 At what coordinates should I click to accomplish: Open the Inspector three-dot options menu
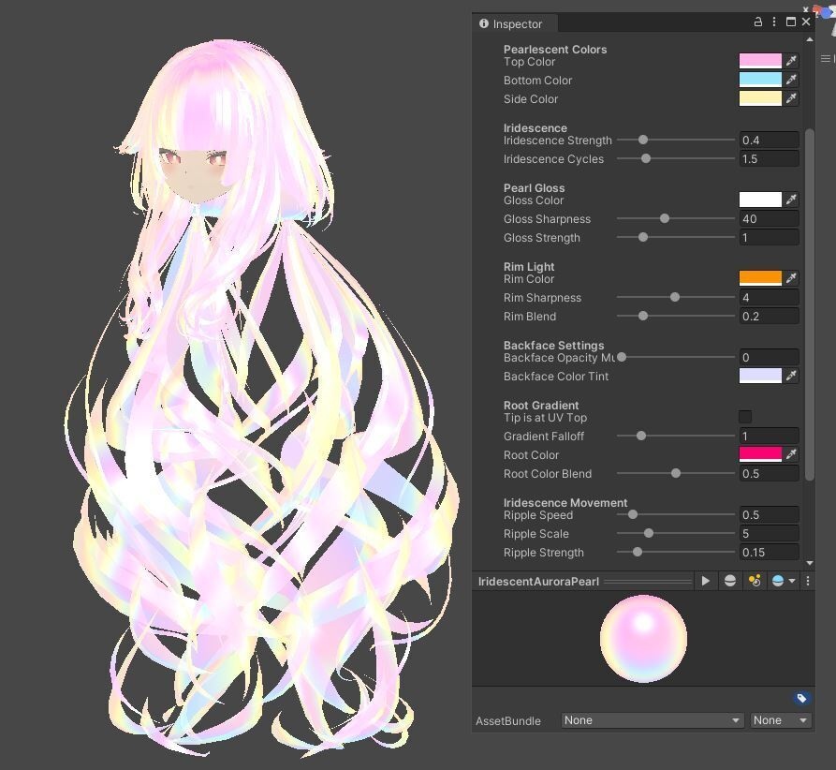tap(774, 22)
